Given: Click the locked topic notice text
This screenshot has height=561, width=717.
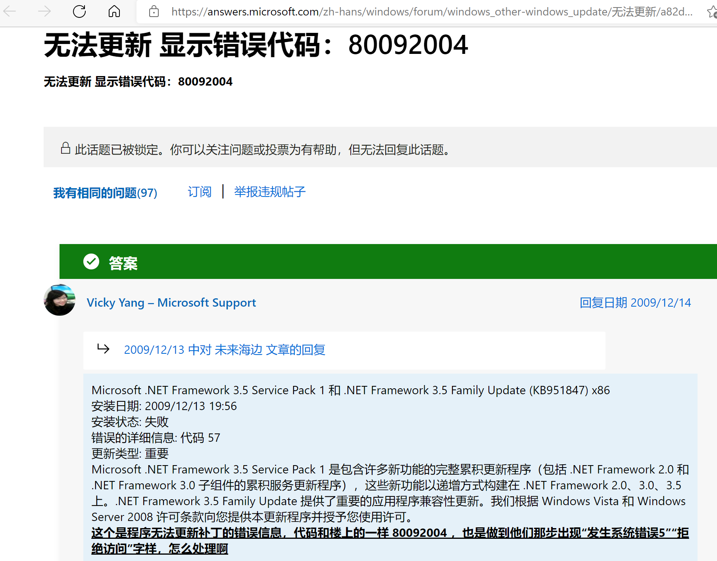Looking at the screenshot, I should tap(264, 150).
